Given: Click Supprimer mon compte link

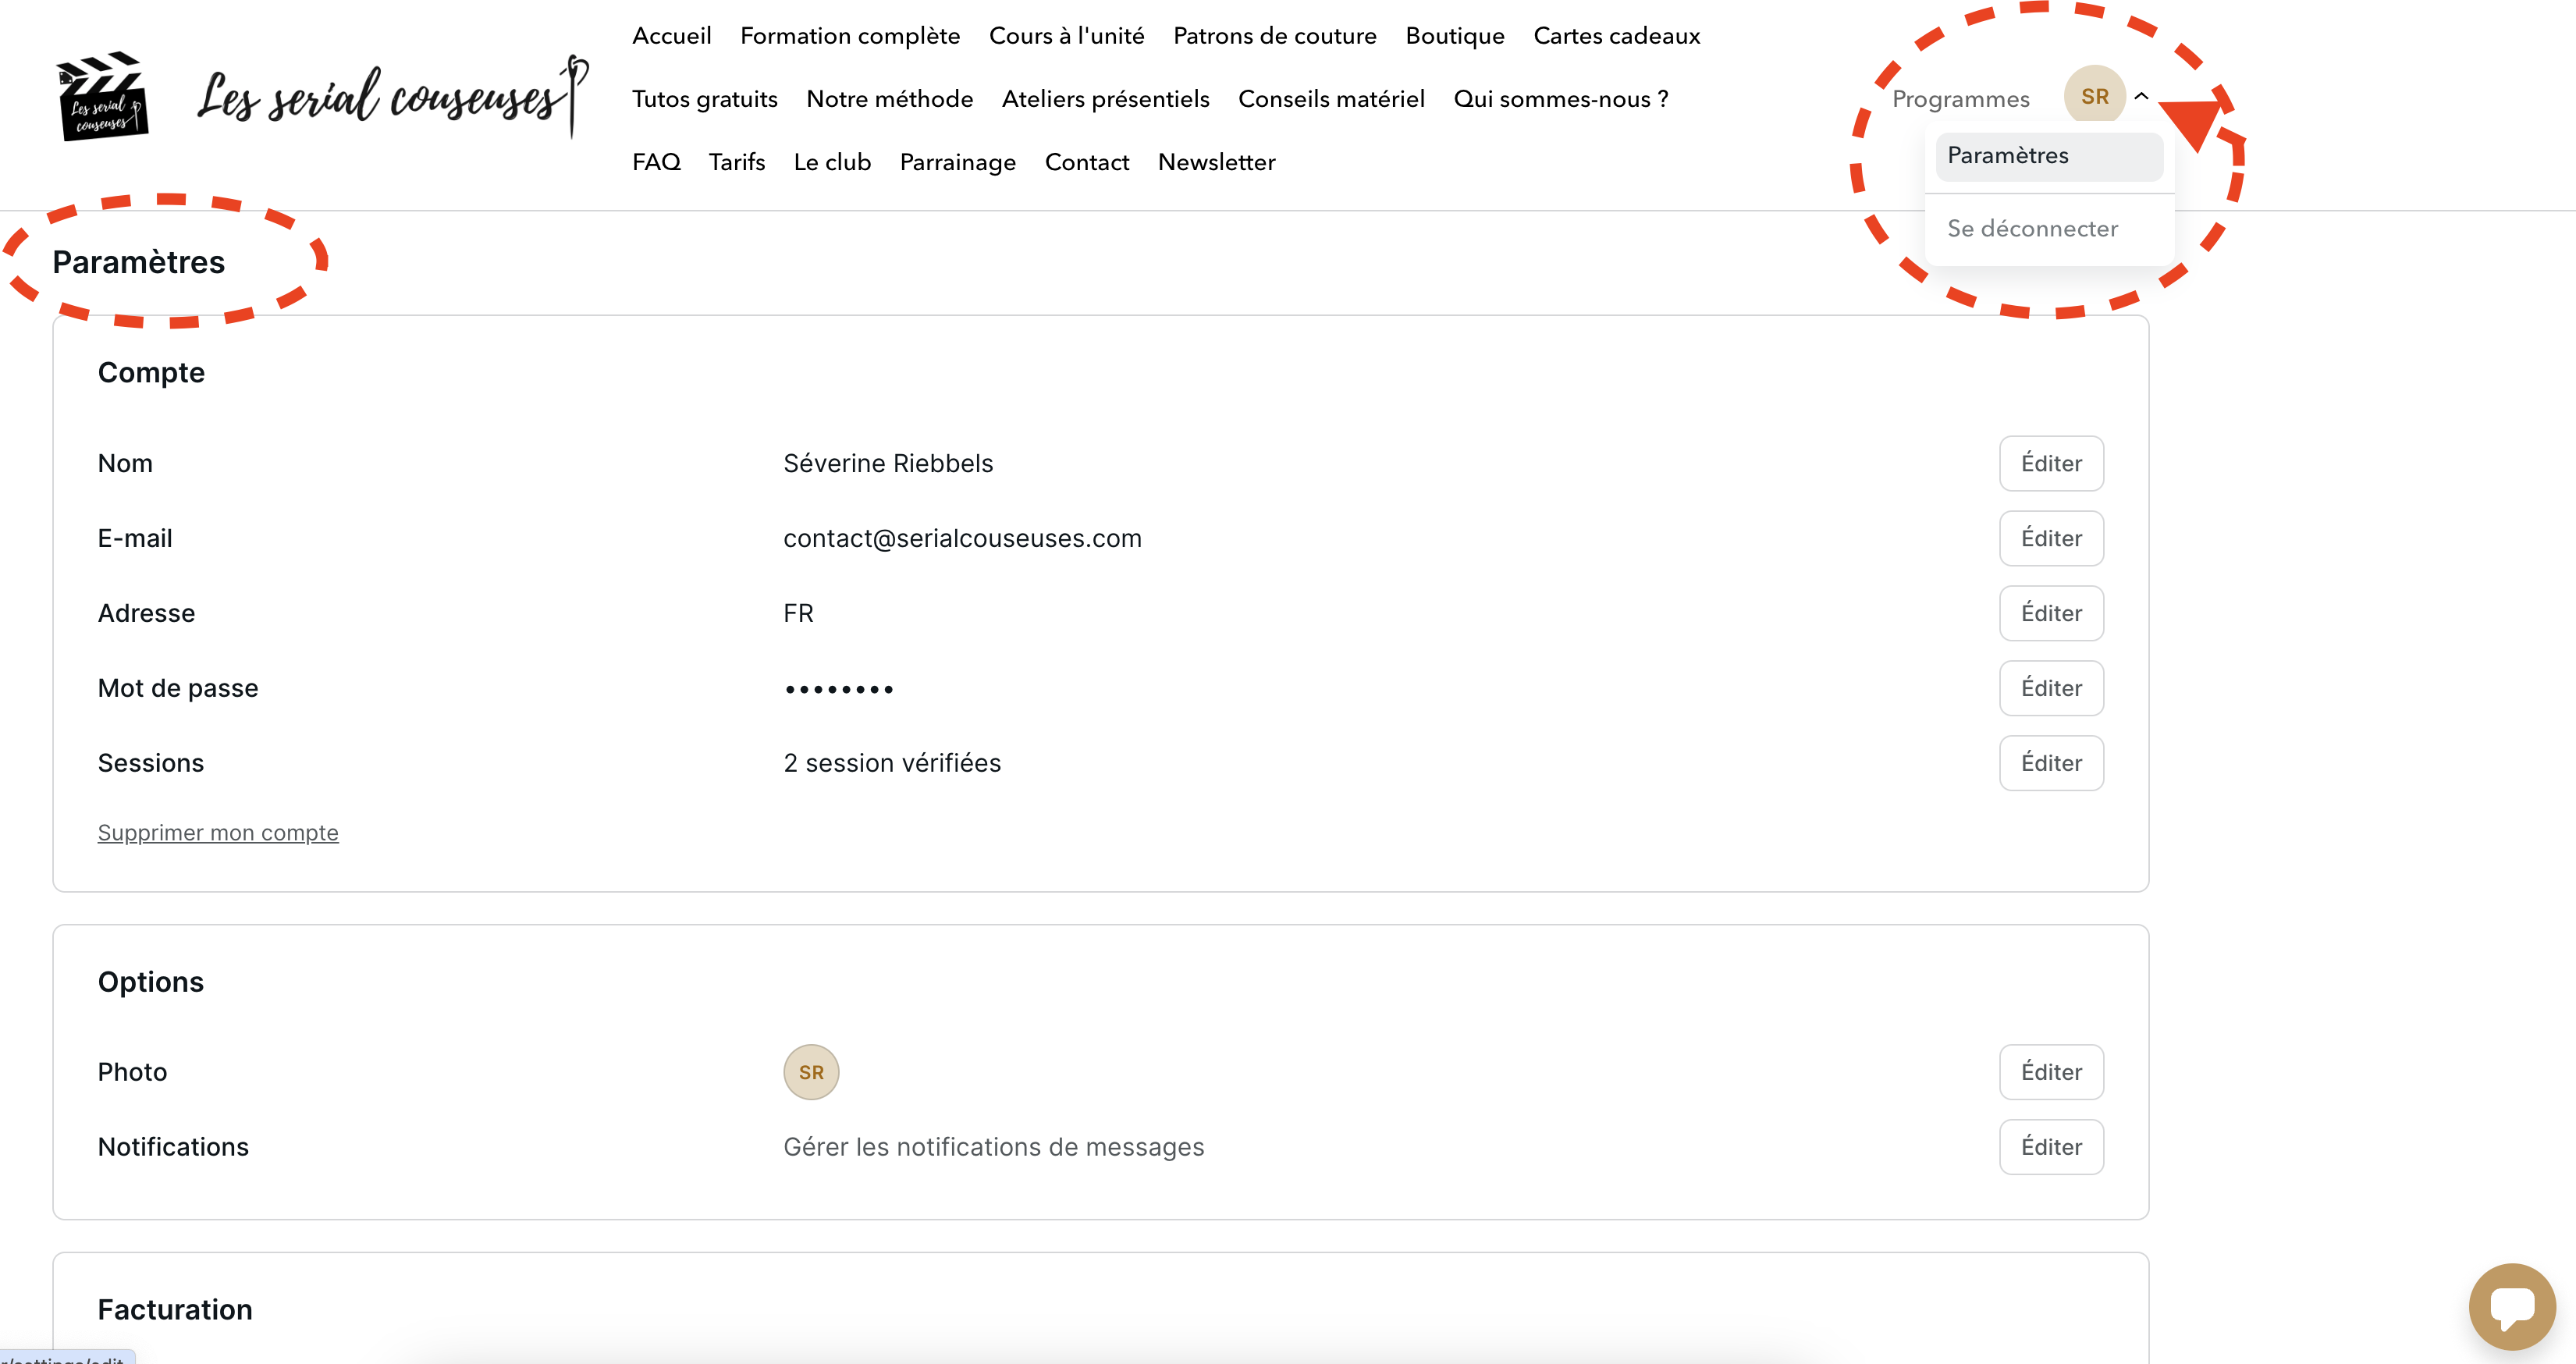Looking at the screenshot, I should [x=218, y=833].
